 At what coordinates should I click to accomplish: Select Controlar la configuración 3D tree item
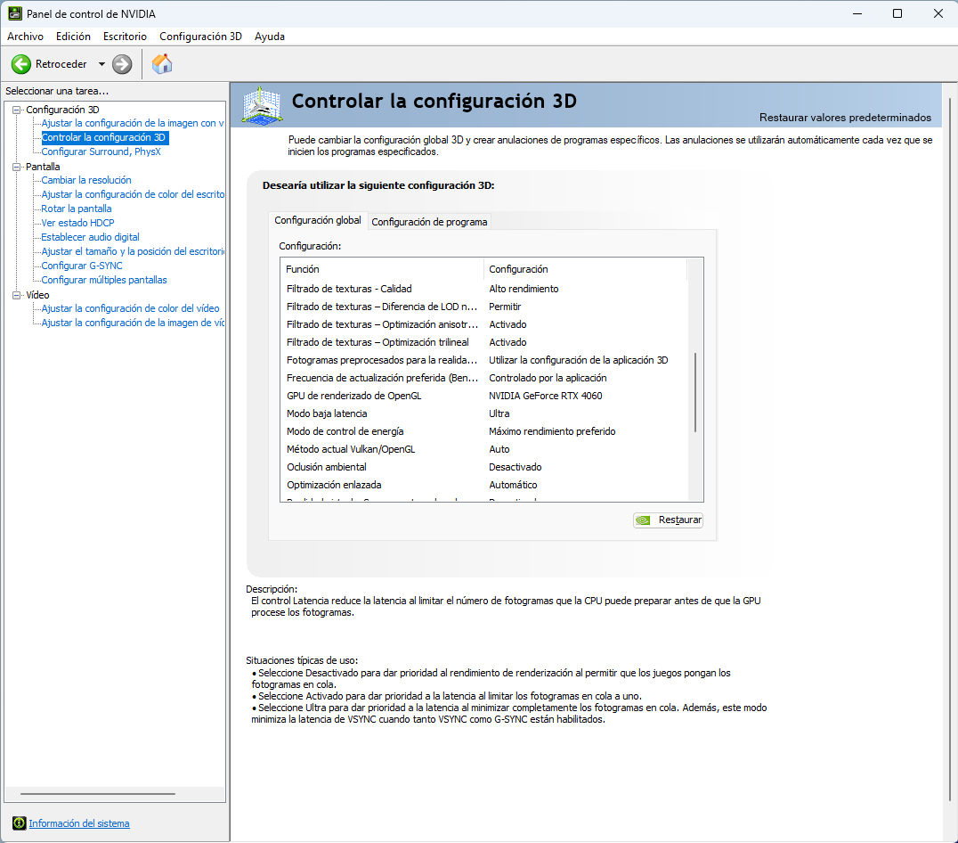pyautogui.click(x=104, y=137)
